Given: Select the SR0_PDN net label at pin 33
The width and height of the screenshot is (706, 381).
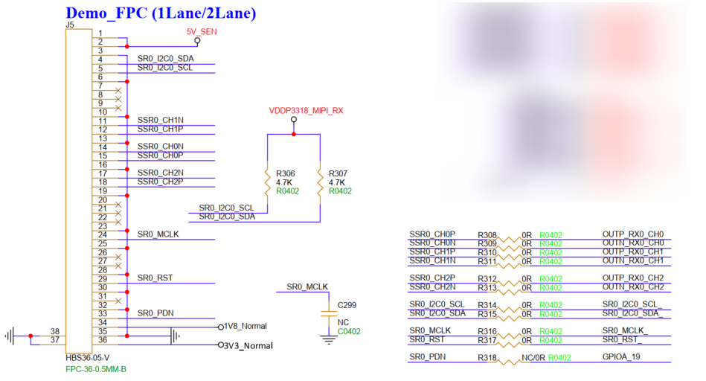Looking at the screenshot, I should pos(155,313).
